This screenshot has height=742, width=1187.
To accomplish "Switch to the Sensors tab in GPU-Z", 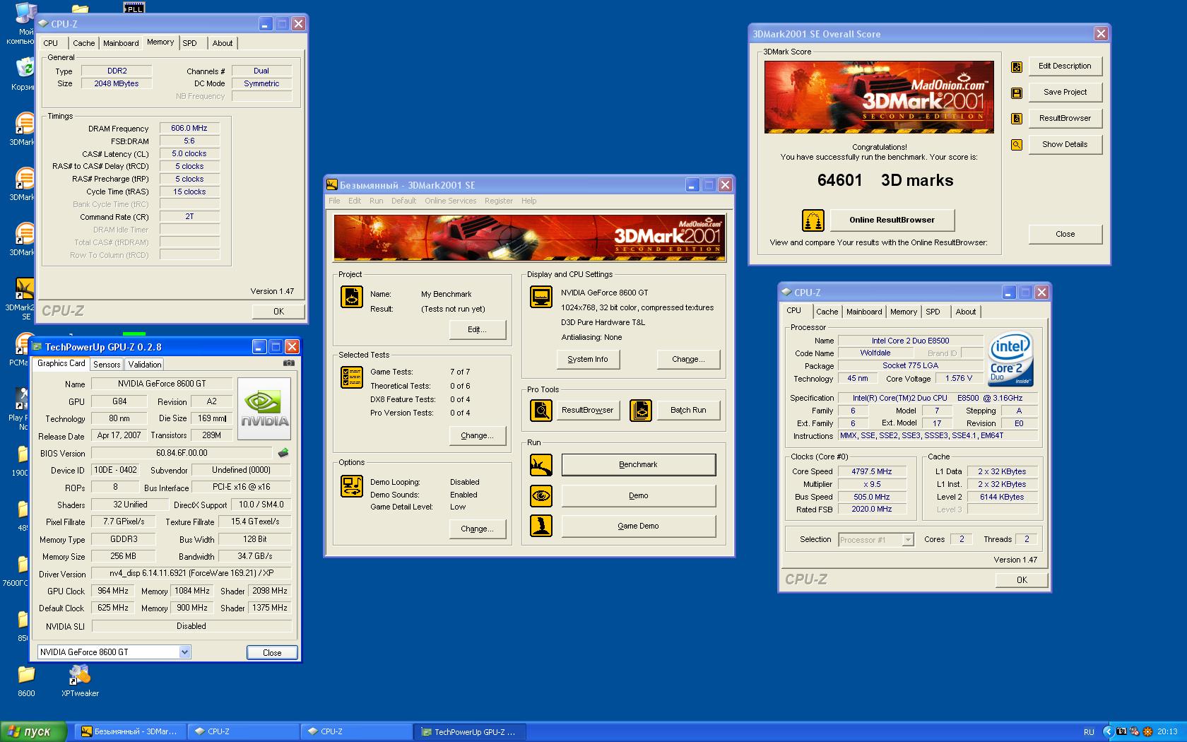I will pos(107,365).
